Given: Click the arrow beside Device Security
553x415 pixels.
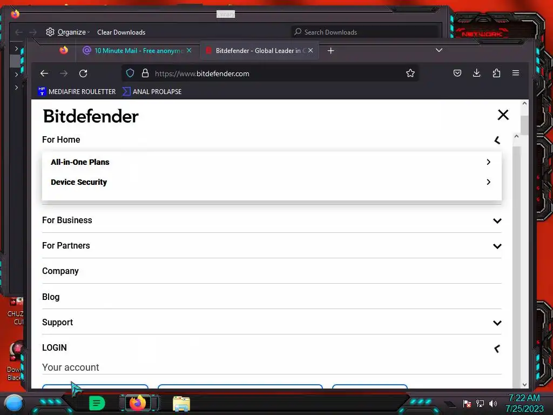Looking at the screenshot, I should pos(488,182).
